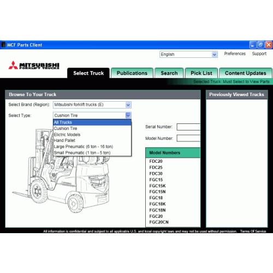Click the MCF Parts Client title bar icon
This screenshot has height=273, width=273.
(x=3, y=45)
